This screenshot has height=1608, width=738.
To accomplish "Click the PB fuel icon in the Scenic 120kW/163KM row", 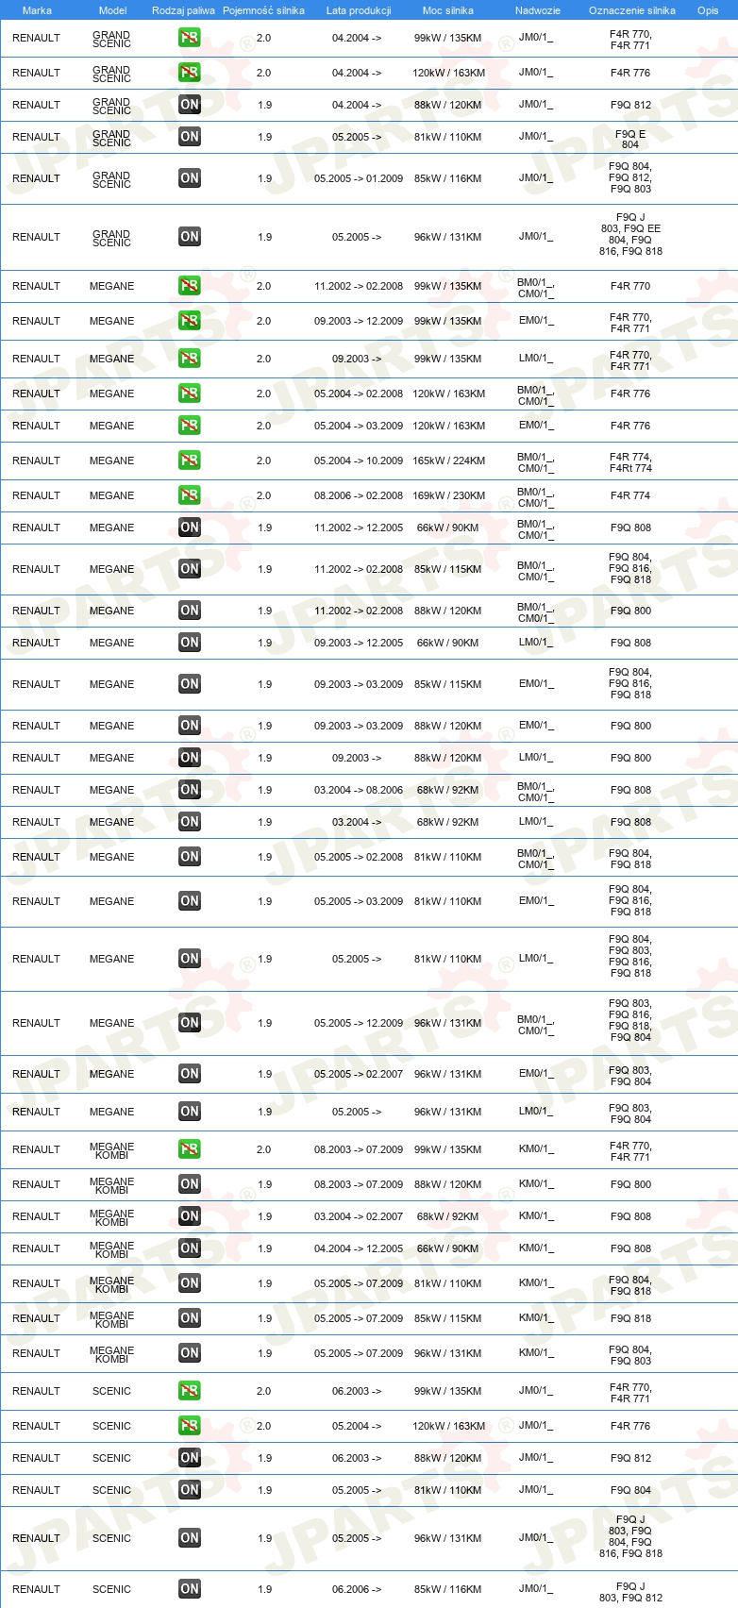I will pos(190,1426).
